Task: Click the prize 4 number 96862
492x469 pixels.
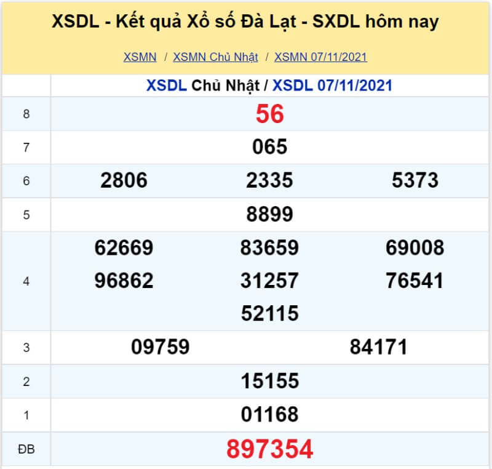Action: coord(124,280)
